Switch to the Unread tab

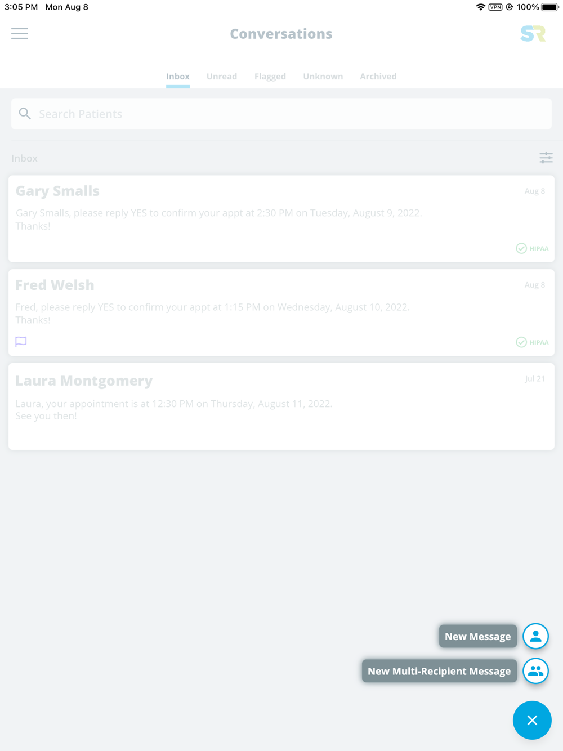tap(222, 77)
